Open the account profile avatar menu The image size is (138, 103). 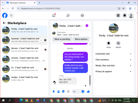(131, 15)
